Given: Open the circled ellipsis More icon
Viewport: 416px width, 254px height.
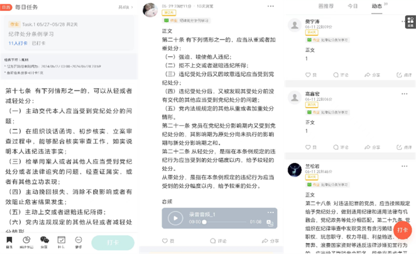Looking at the screenshot, I should pyautogui.click(x=79, y=242).
